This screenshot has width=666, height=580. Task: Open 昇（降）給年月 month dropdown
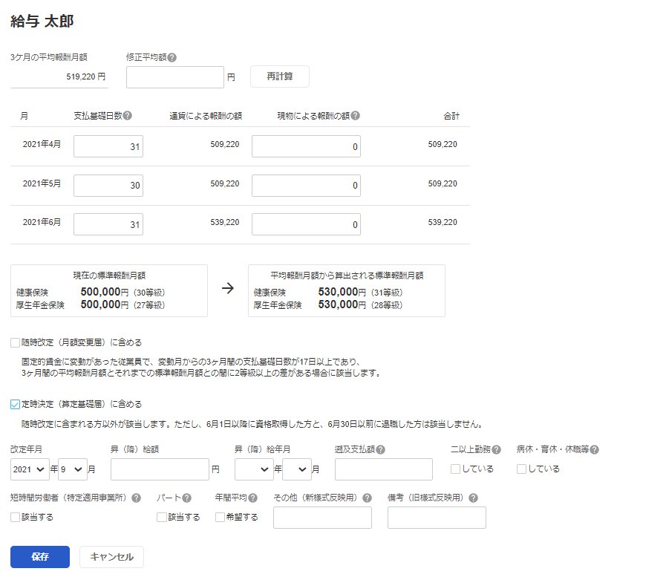coord(297,469)
